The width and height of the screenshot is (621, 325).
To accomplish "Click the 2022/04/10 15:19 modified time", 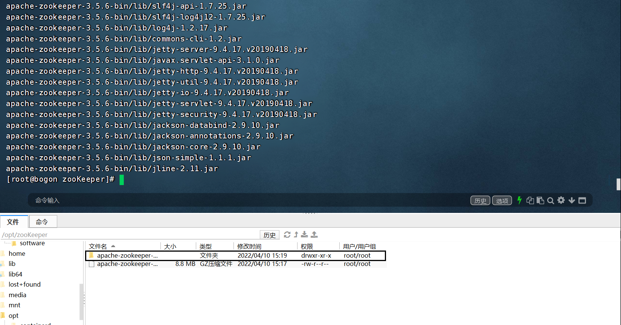I will pyautogui.click(x=262, y=256).
